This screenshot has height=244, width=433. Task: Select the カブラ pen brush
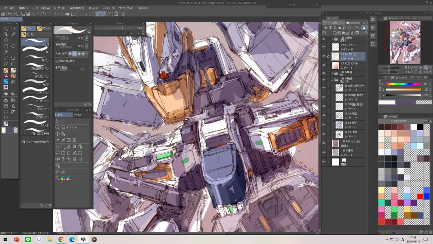click(35, 82)
